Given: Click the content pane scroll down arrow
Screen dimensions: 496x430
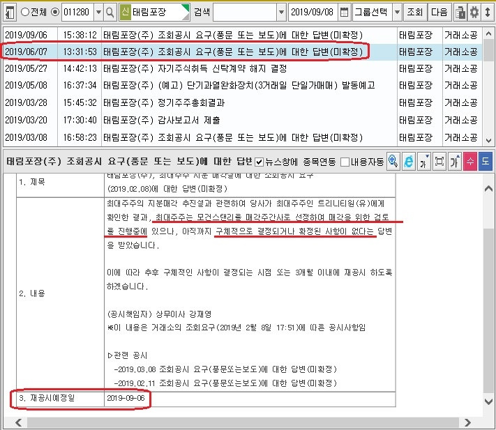Looking at the screenshot, I should point(489,401).
